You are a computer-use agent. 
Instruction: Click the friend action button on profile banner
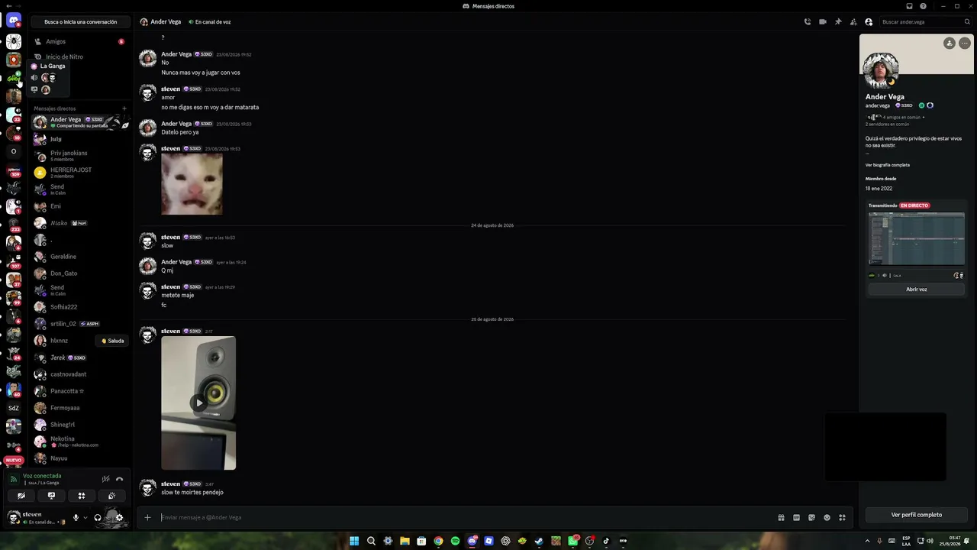point(949,44)
